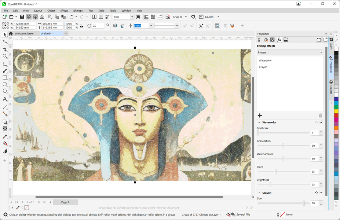Open the Presets dropdown
This screenshot has width=340, height=220.
[290, 52]
